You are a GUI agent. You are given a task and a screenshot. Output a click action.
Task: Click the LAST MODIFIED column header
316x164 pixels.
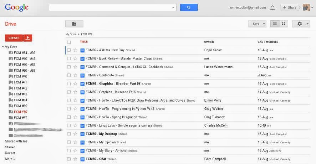coord(268,42)
